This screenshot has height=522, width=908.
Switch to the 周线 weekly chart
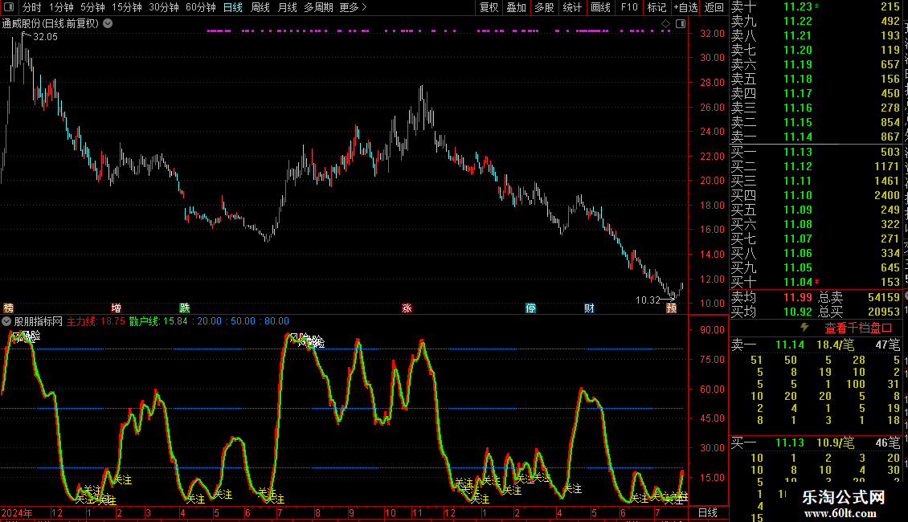click(x=260, y=7)
